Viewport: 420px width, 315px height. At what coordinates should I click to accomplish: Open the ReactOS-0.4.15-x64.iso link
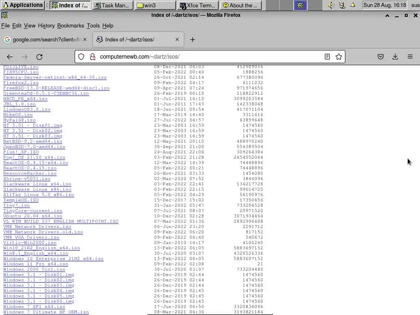click(x=36, y=163)
